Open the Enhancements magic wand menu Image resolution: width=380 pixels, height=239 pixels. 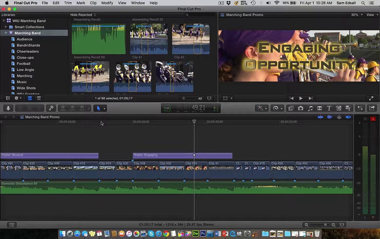pyautogui.click(x=262, y=108)
